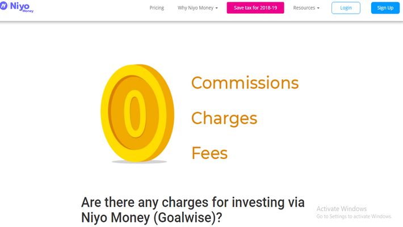Click the grey shadow under the coin
Viewport: 403px width, 227px height.
pos(139,162)
